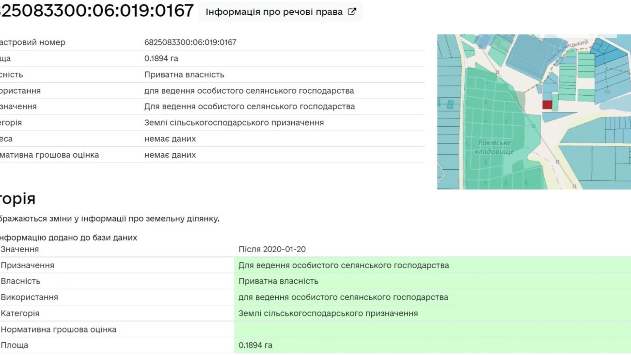Open Інформація про речові права
Screen dimensions: 631x355
274,12
